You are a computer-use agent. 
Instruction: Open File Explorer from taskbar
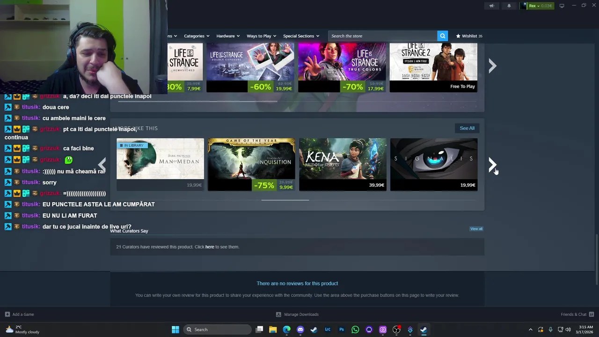273,330
